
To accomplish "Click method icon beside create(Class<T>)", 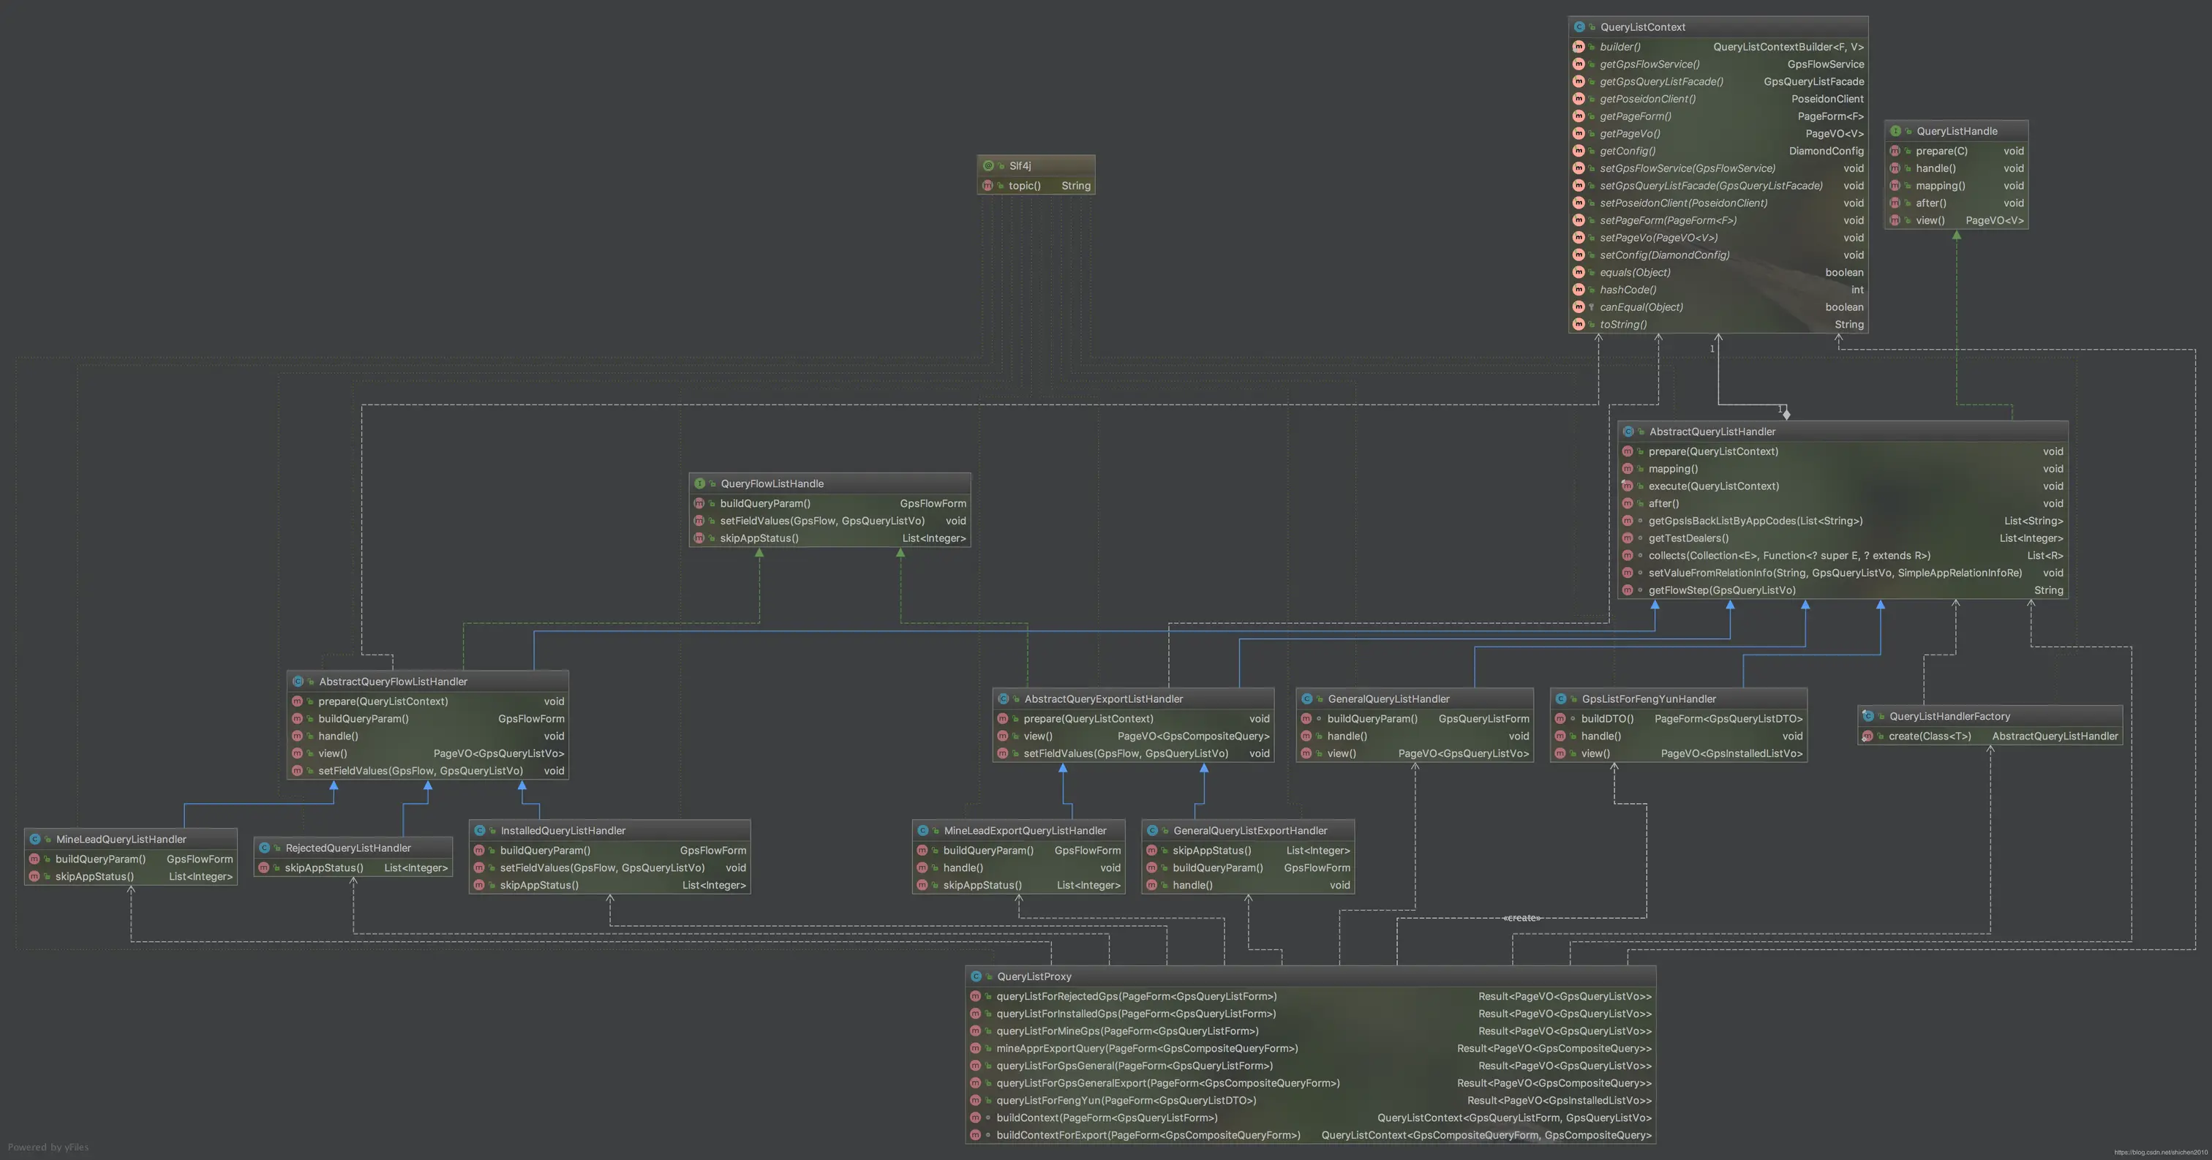I will tap(1867, 737).
